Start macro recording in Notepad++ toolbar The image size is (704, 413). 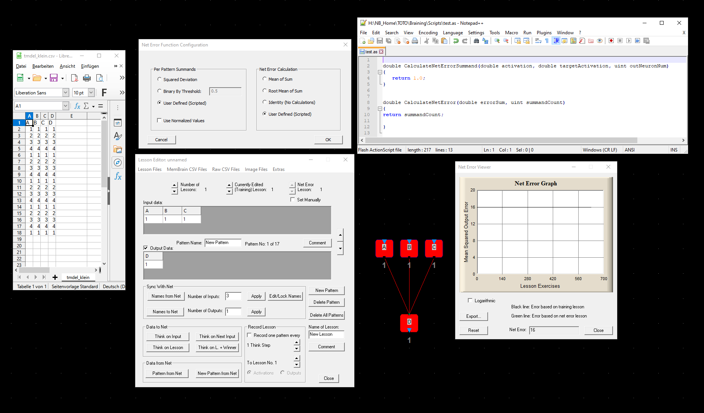(611, 41)
